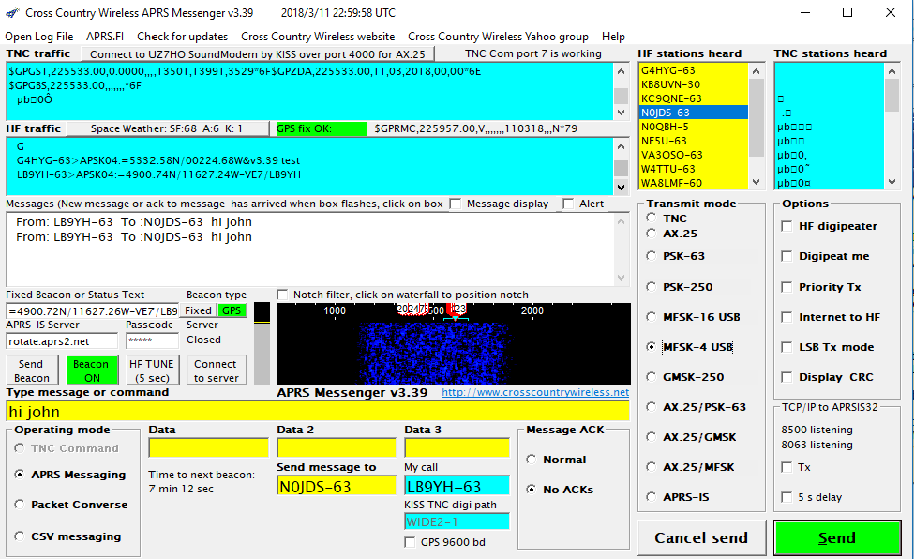This screenshot has height=559, width=914.
Task: Select AX.25 transmit mode
Action: tap(652, 234)
